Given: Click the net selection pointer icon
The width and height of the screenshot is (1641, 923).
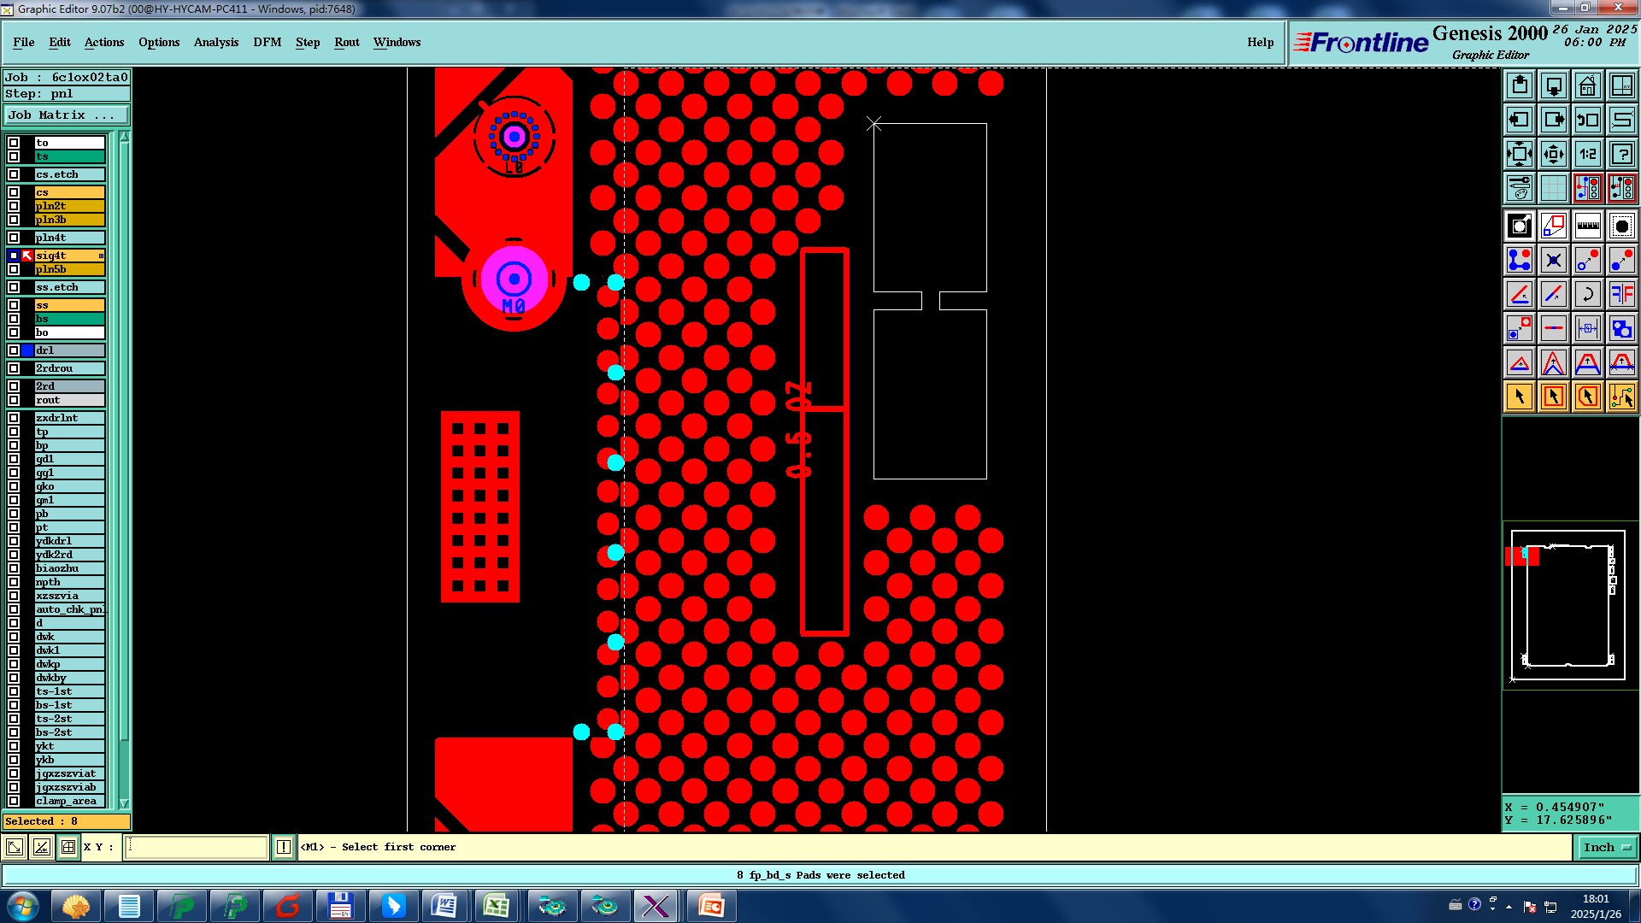Looking at the screenshot, I should (1621, 397).
